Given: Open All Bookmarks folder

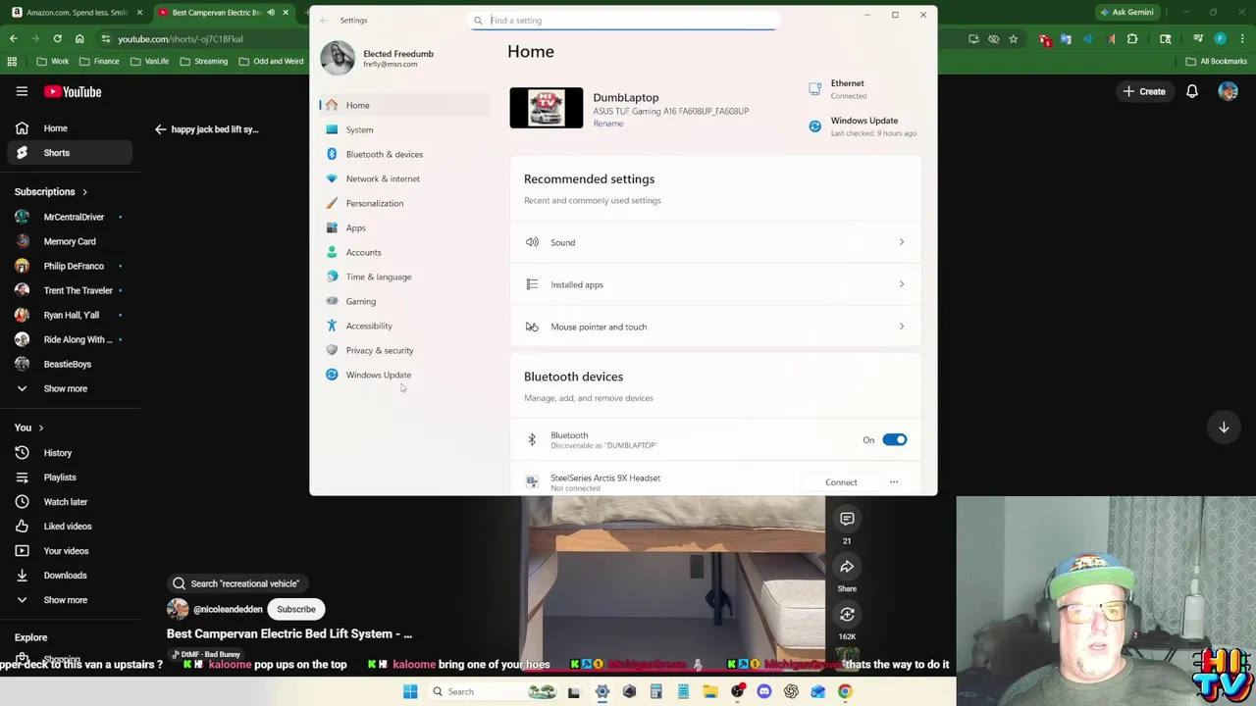Looking at the screenshot, I should pyautogui.click(x=1216, y=61).
